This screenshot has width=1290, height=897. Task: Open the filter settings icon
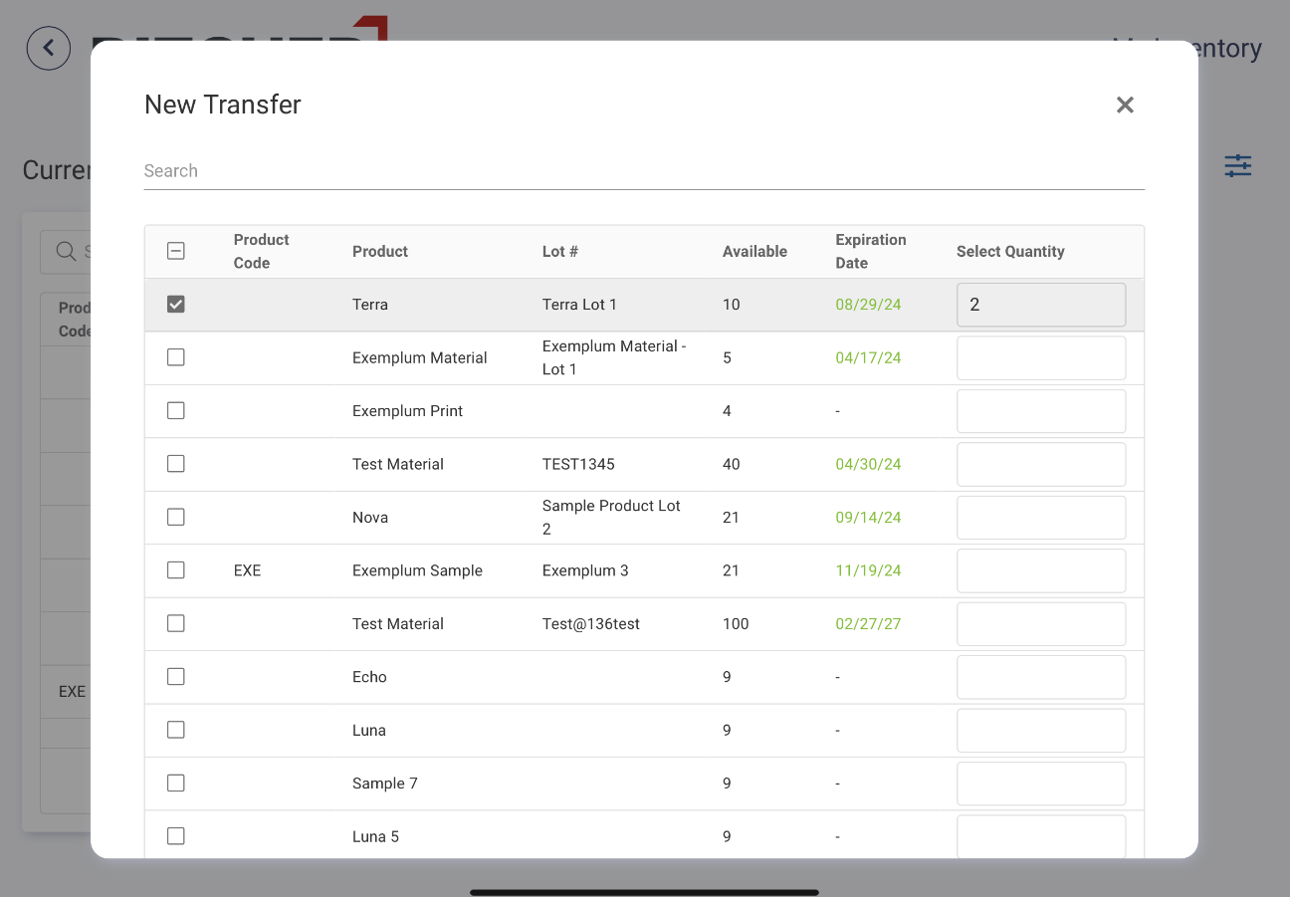point(1237,165)
